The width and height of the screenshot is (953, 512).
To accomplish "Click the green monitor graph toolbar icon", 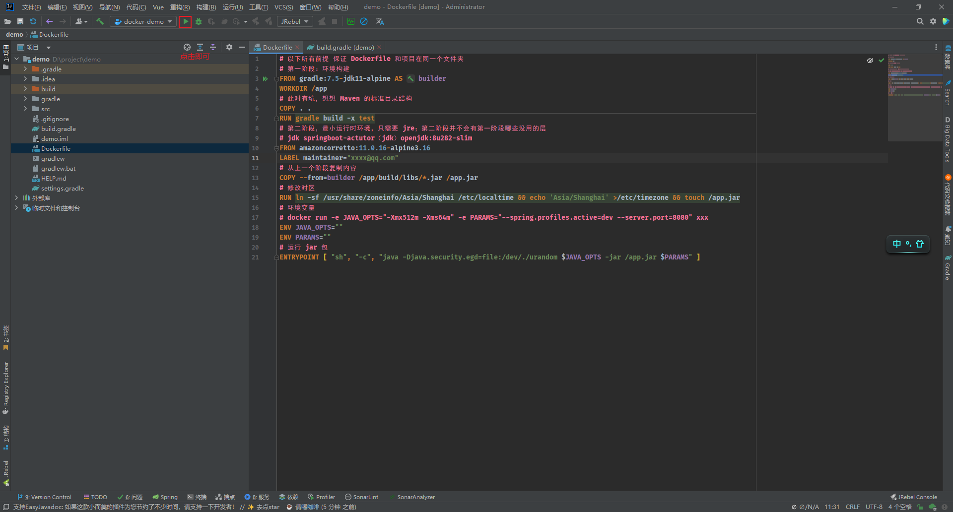I will click(351, 21).
